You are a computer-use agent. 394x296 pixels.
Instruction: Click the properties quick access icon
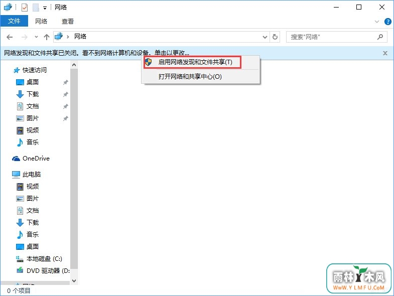[25, 8]
